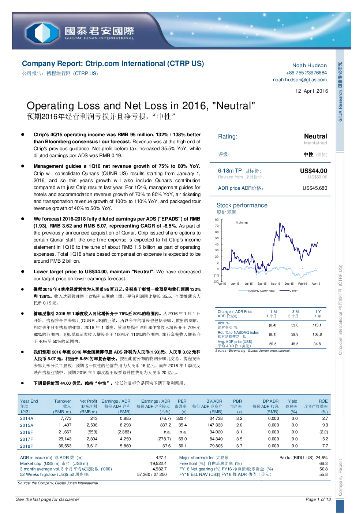Image resolution: width=363 pixels, height=514 pixels.
Task: Click the 1 Y absolute change 113.1
Action: 317,325
